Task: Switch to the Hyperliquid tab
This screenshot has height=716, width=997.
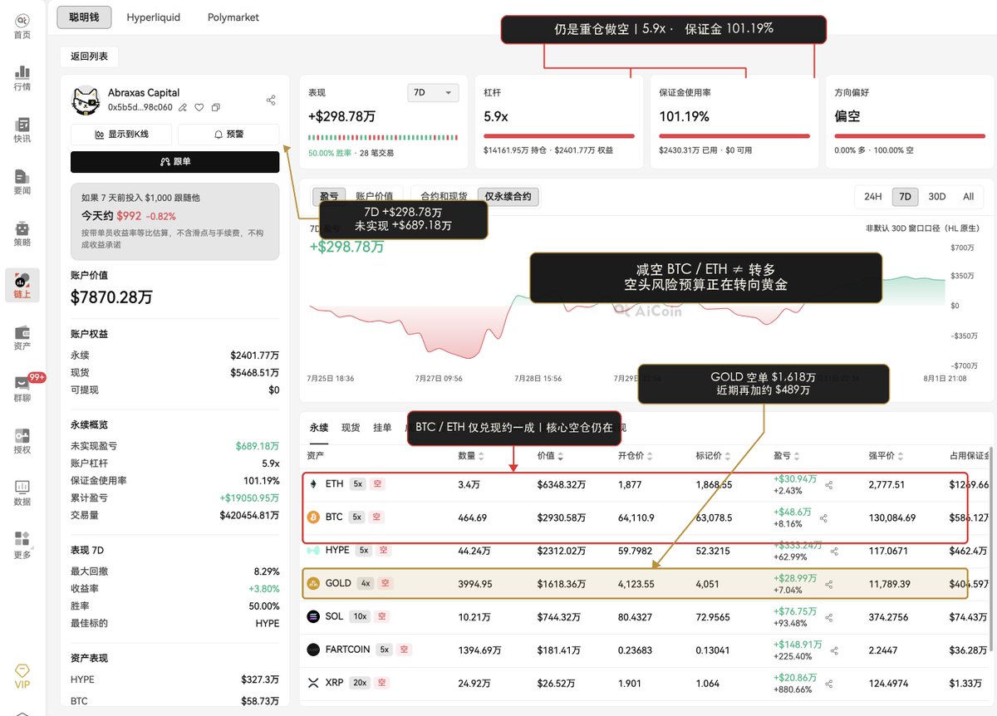Action: [153, 17]
